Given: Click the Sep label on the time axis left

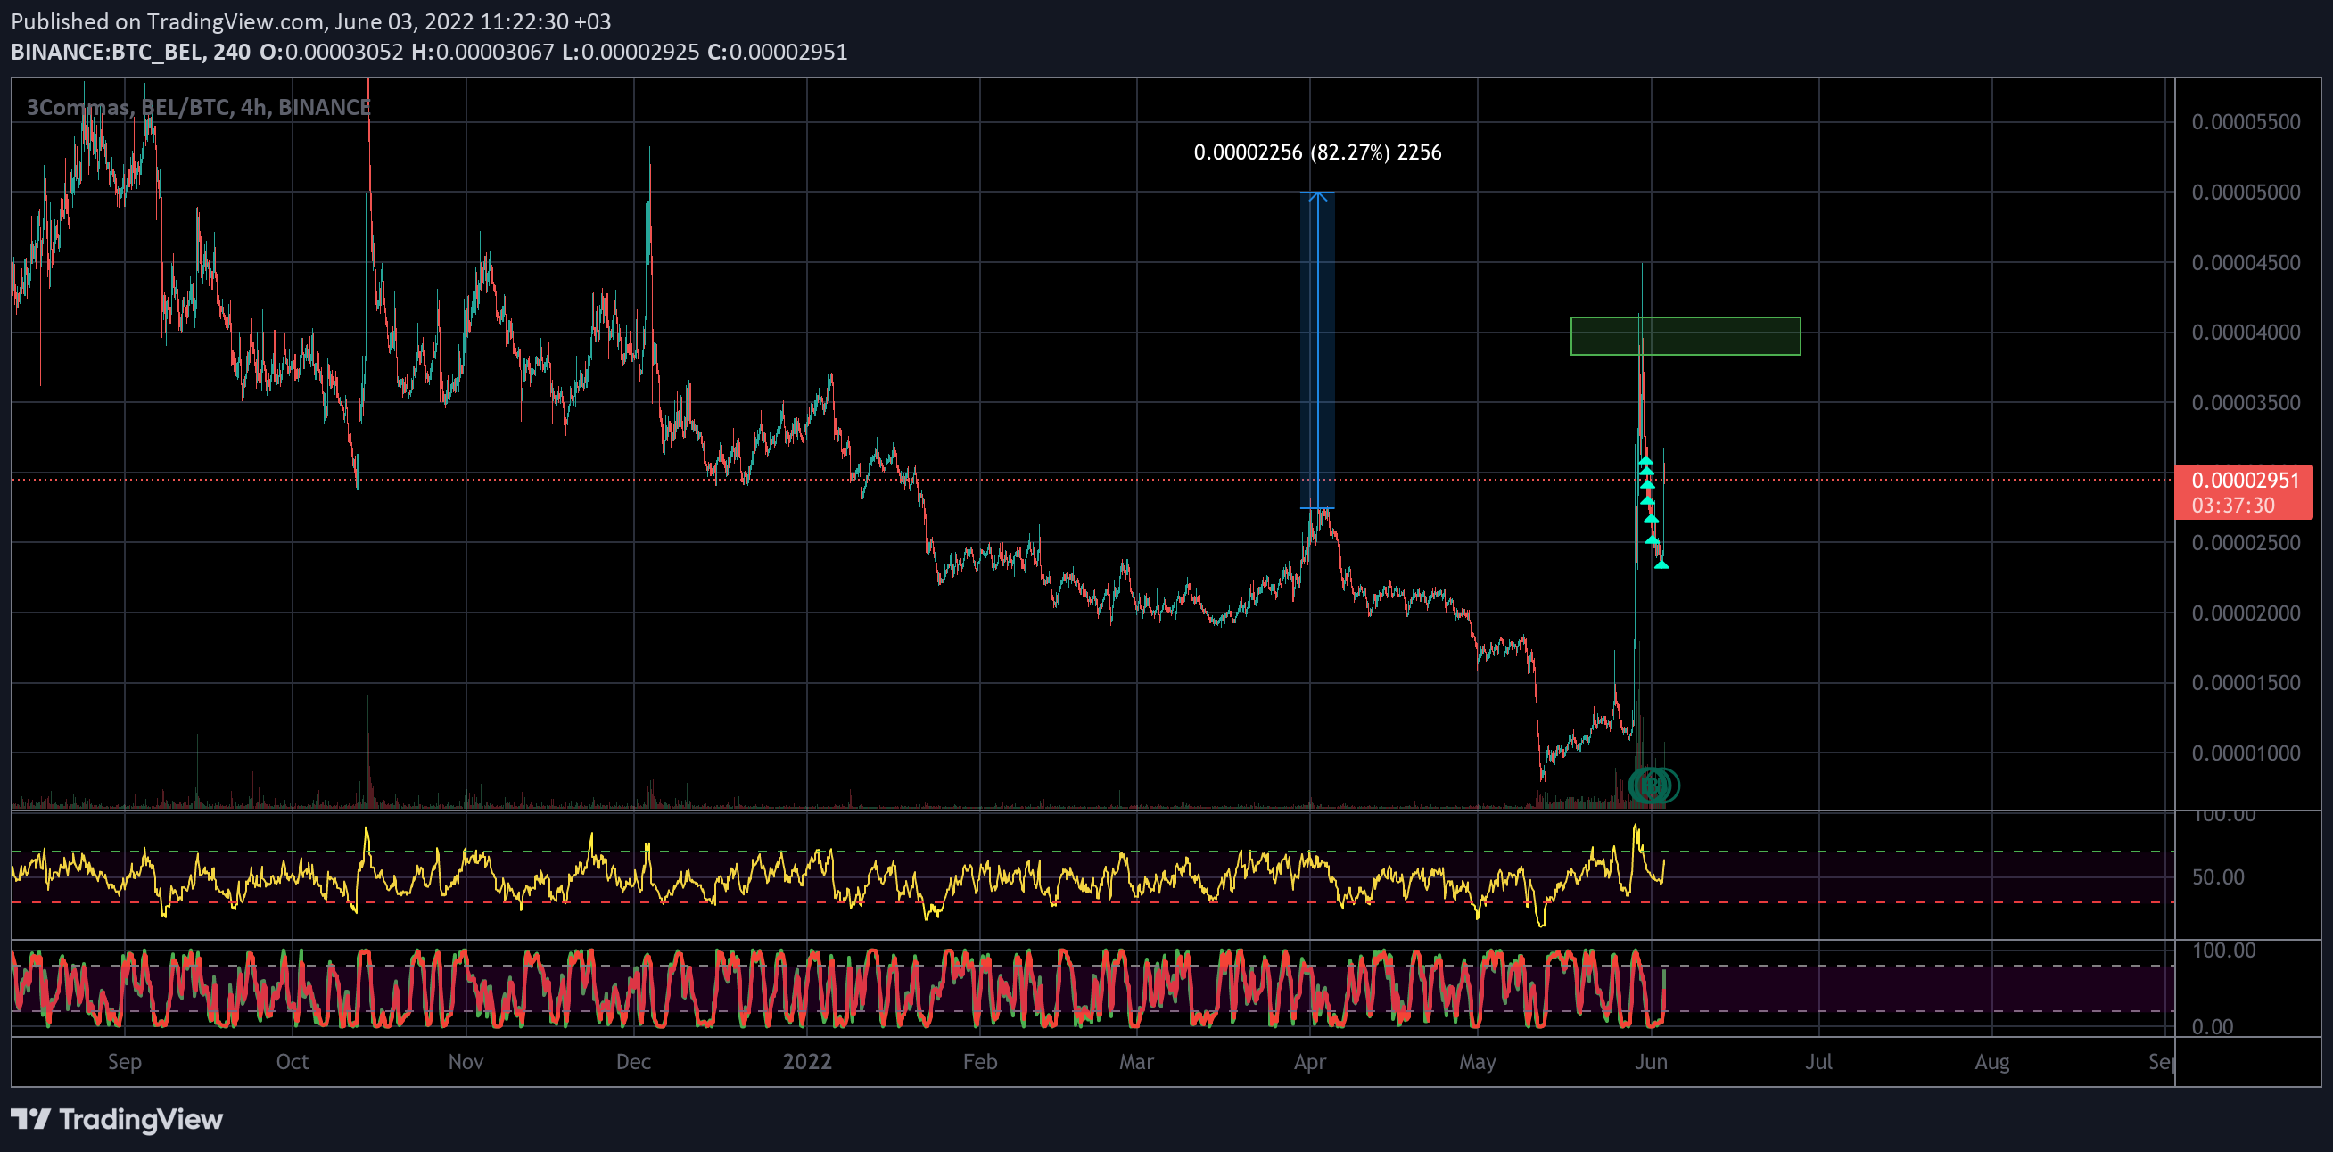Looking at the screenshot, I should pos(125,1061).
